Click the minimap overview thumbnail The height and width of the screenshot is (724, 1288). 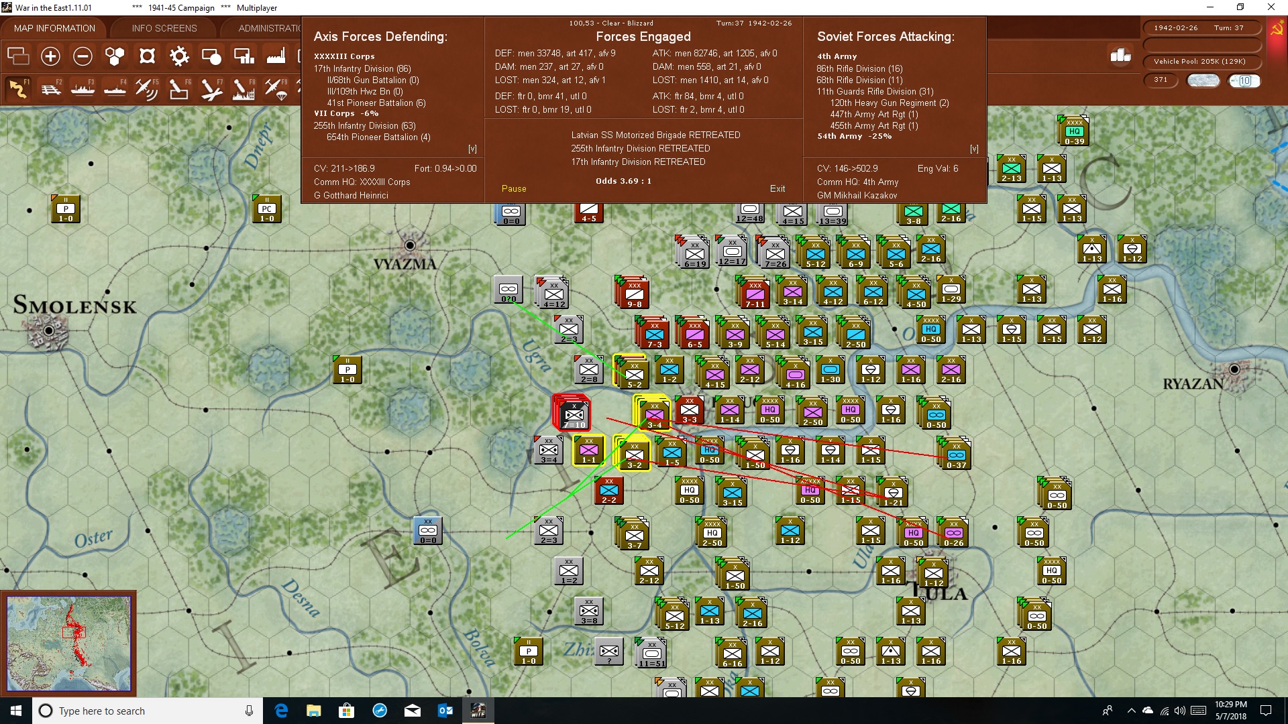68,644
